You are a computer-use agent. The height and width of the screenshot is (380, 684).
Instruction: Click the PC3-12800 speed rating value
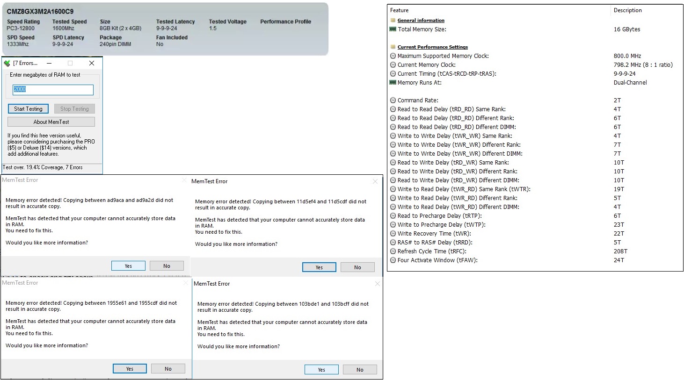(21, 28)
